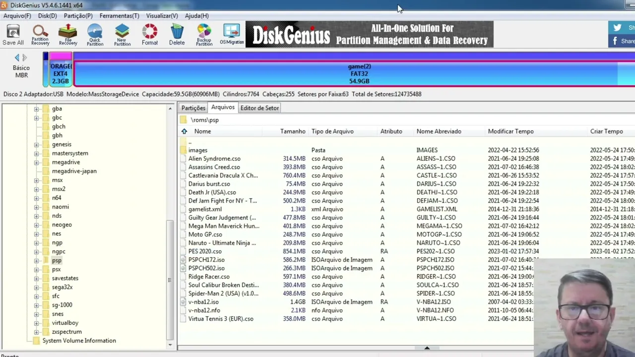
Task: Open the Arquivo(F) menu
Action: (17, 16)
